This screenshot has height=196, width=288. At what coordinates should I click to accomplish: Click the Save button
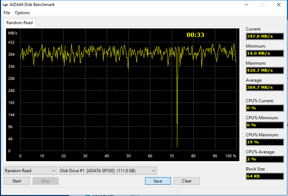tap(158, 181)
